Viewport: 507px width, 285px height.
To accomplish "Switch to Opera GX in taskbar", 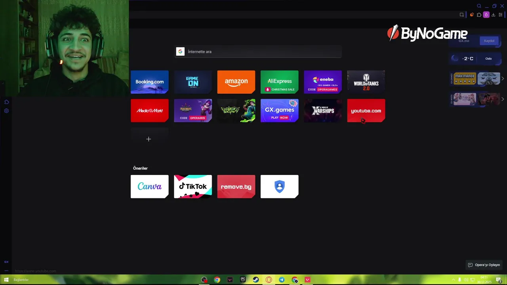I will 269,280.
